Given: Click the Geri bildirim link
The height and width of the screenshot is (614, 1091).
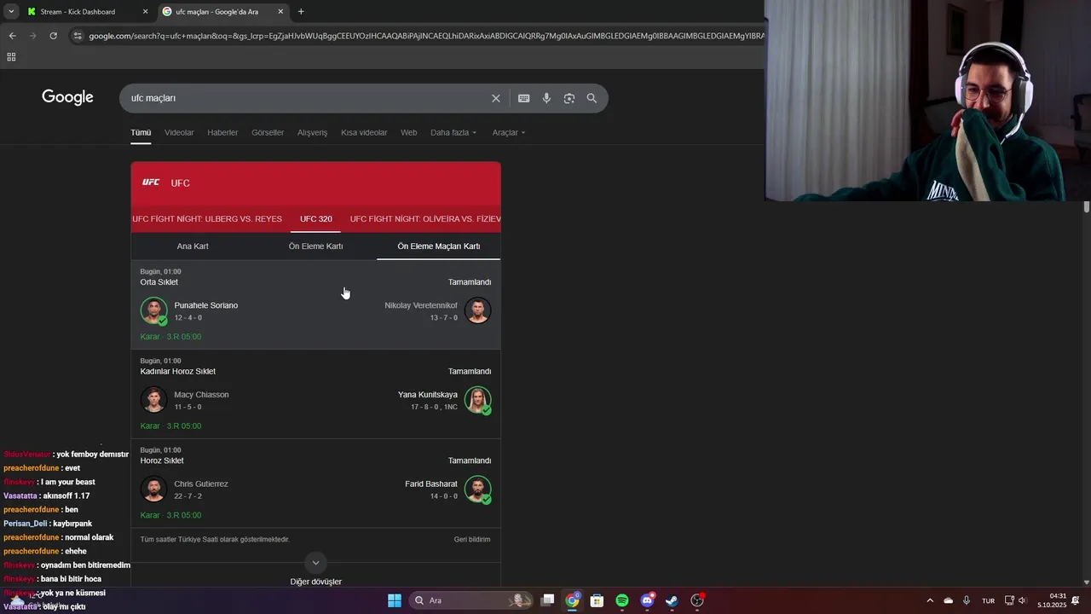Looking at the screenshot, I should pyautogui.click(x=472, y=539).
